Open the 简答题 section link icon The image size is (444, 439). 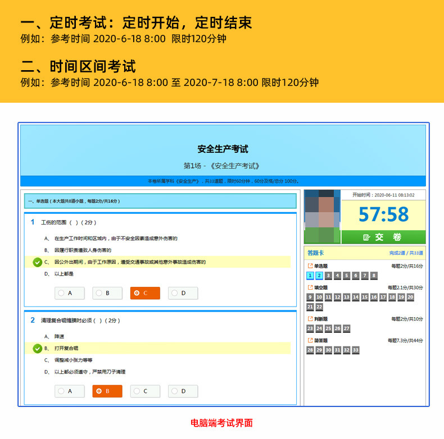[310, 340]
